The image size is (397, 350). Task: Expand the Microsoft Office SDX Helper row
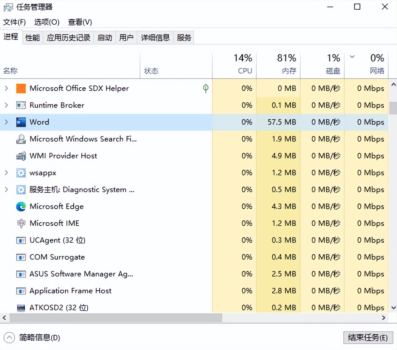[6, 88]
